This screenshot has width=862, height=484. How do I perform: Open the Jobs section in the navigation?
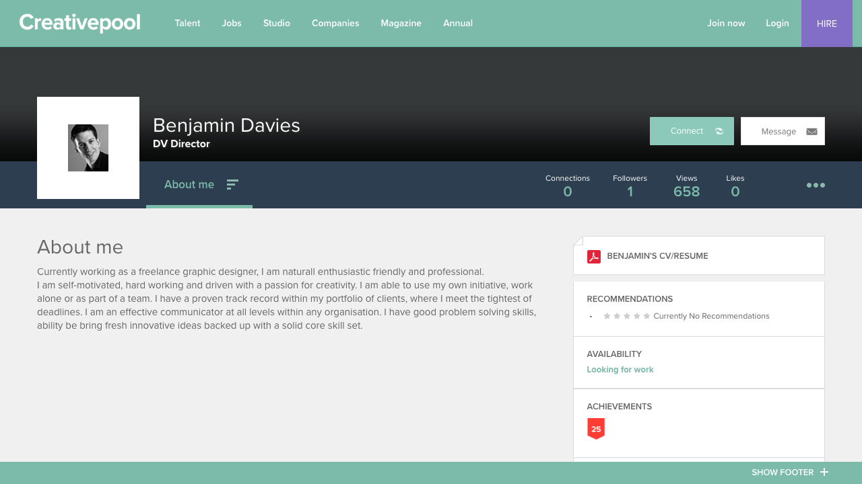point(232,23)
